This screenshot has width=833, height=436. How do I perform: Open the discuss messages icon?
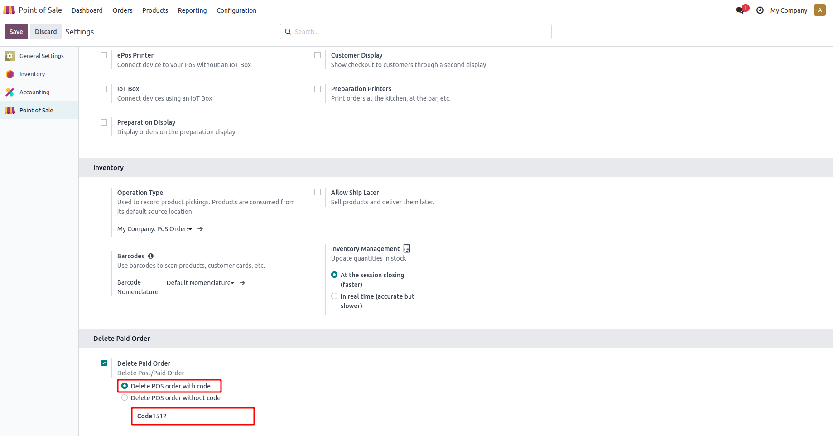[x=740, y=10]
